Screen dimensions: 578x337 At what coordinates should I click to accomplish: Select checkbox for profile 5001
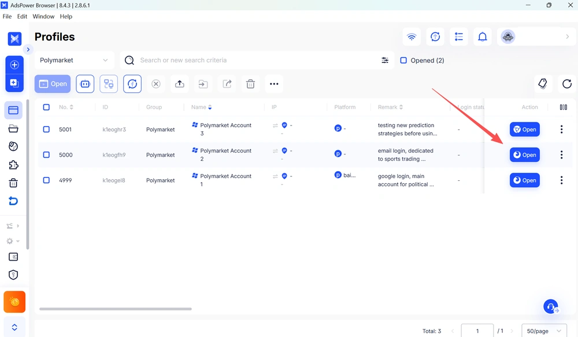(x=46, y=129)
